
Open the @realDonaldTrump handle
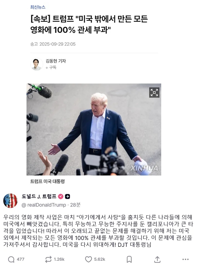point(44,205)
